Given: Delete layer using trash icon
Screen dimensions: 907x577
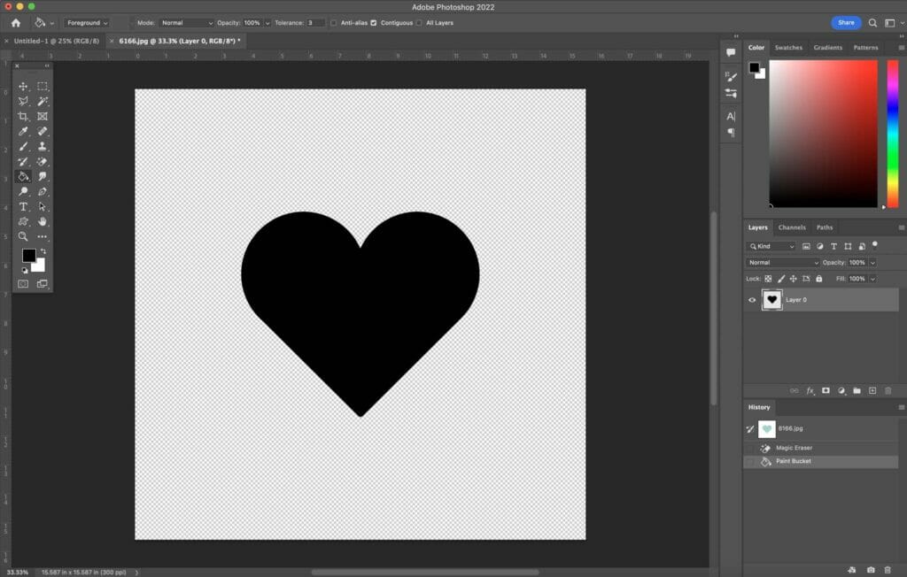Looking at the screenshot, I should click(888, 390).
